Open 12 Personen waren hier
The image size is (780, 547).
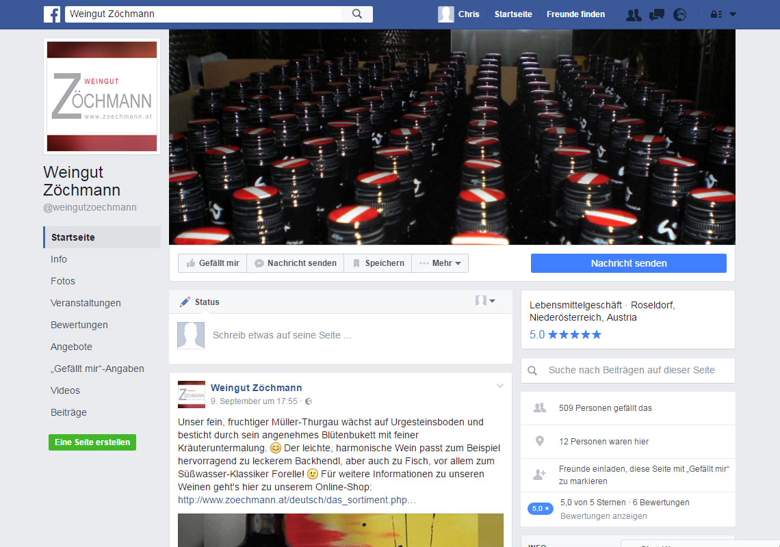(x=603, y=442)
